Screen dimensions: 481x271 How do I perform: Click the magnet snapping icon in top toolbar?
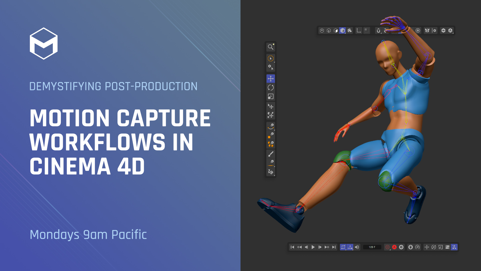pos(379,31)
